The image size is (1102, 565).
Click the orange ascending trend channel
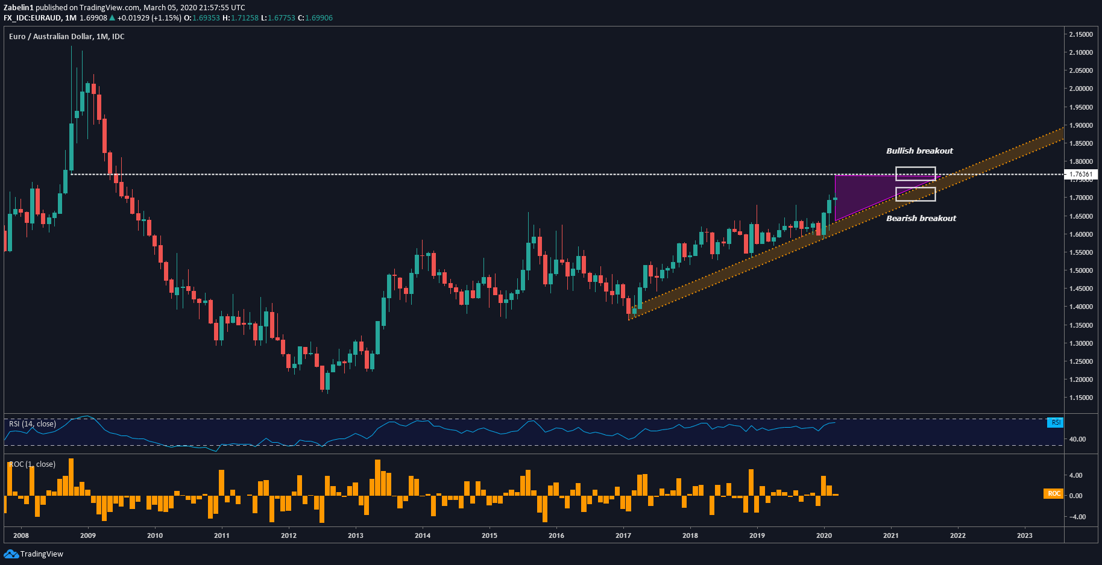pos(846,223)
